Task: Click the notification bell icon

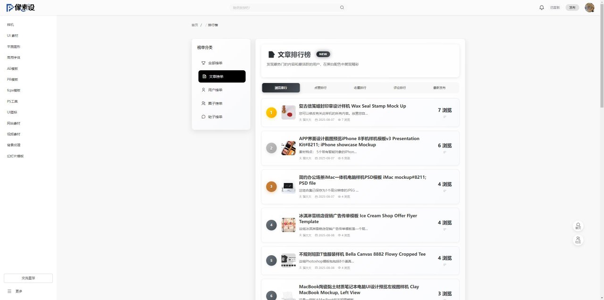Action: tap(542, 8)
